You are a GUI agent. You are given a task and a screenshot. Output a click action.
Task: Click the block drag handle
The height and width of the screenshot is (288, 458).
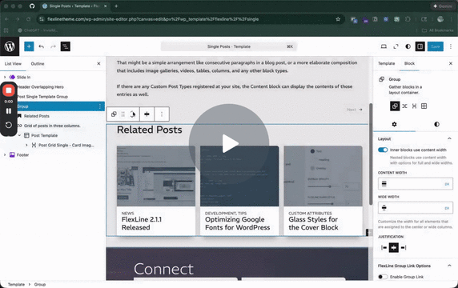click(x=123, y=114)
